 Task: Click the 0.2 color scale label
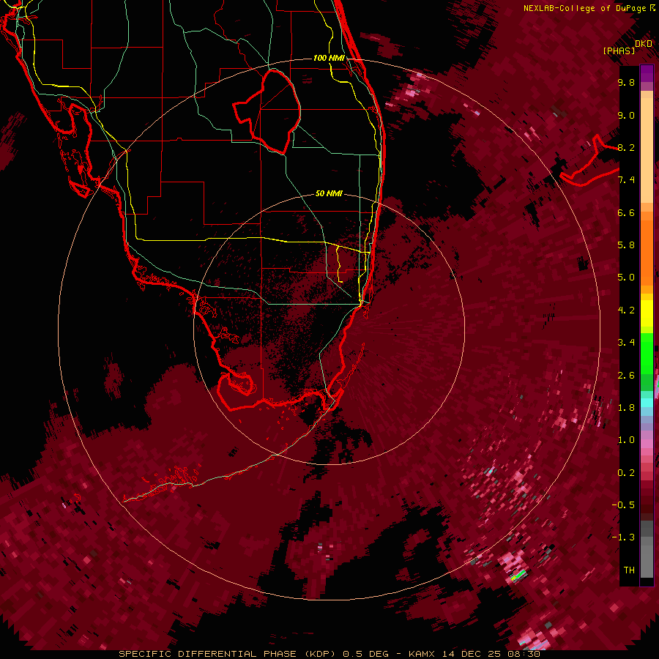click(626, 473)
